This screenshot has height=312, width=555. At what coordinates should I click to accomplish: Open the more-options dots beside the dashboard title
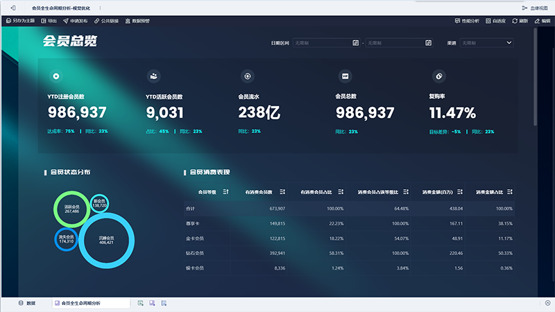click(100, 8)
